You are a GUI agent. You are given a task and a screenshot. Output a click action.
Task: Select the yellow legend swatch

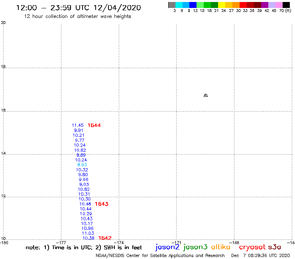222,5
